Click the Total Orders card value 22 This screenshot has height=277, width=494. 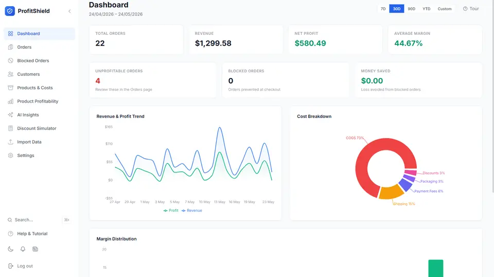click(x=100, y=43)
